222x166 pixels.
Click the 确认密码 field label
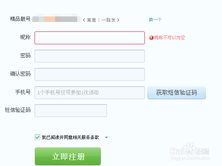(20, 74)
